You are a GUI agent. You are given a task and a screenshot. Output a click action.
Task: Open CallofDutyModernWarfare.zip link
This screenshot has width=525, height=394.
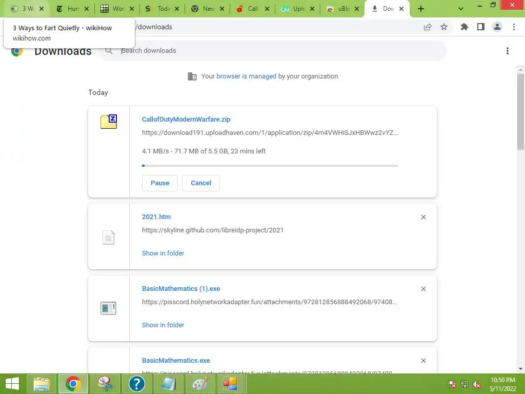point(186,119)
